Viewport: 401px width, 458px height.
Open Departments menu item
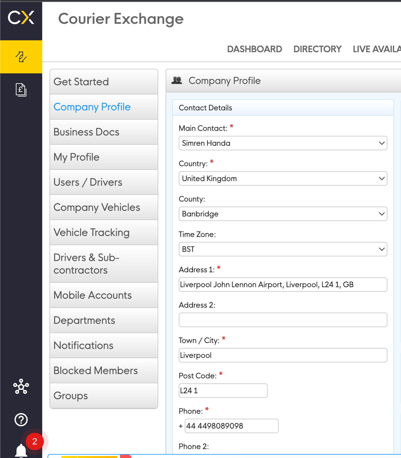[x=104, y=320]
